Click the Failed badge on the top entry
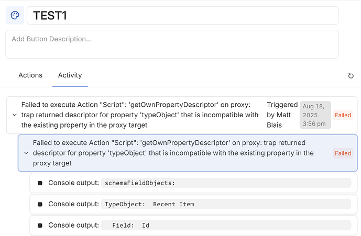The width and height of the screenshot is (361, 236). (x=343, y=115)
